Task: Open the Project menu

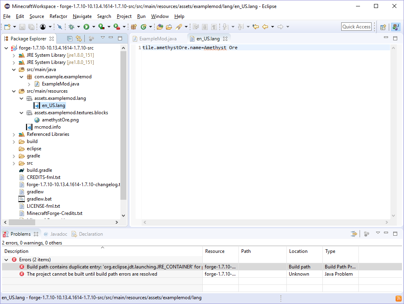Action: 124,16
